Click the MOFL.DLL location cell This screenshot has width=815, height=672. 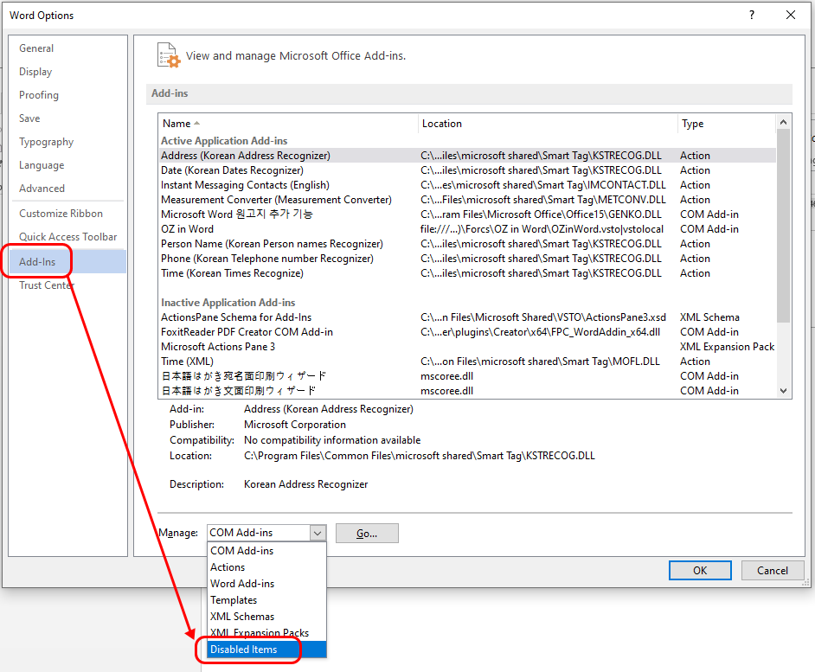[540, 362]
